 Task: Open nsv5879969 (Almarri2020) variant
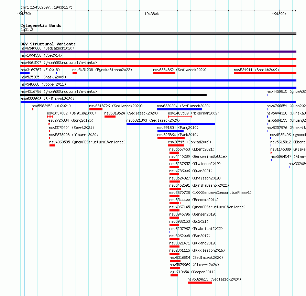(194, 265)
